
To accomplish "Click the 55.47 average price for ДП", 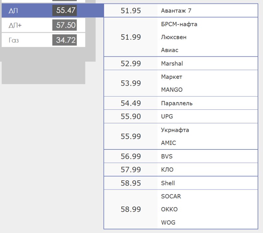I will (65, 10).
